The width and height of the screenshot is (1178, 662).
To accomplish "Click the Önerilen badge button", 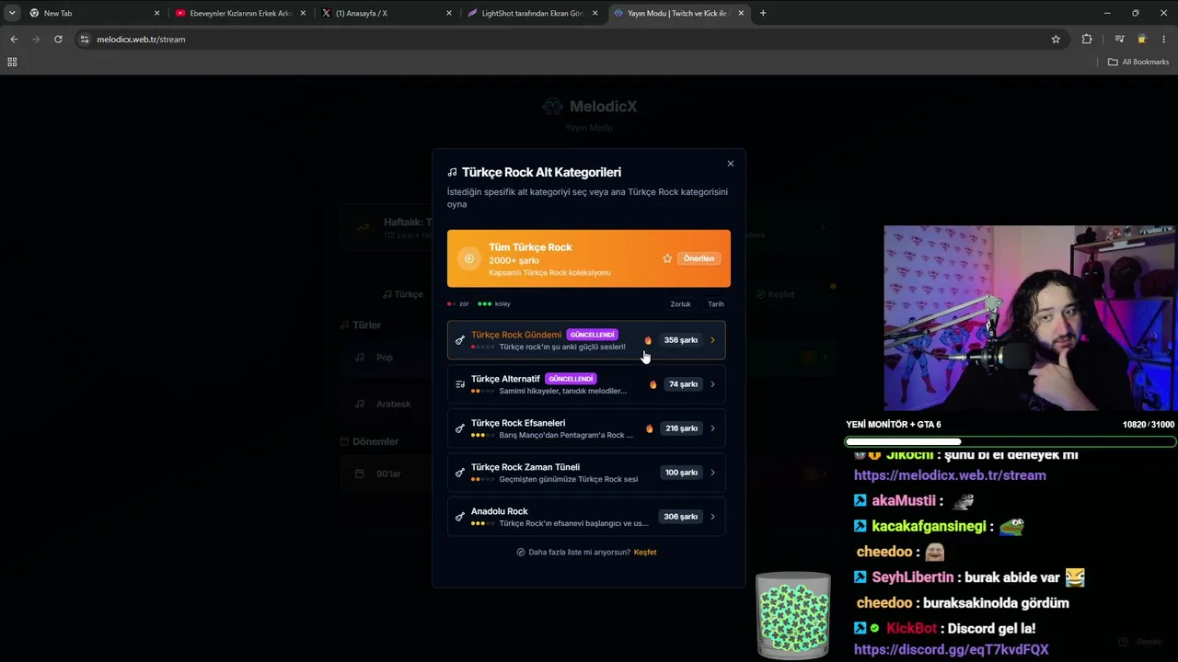I will click(x=699, y=258).
